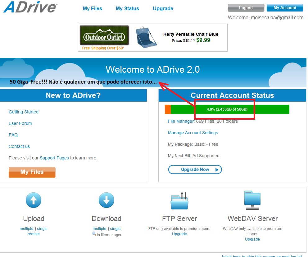Open the My Status tab
This screenshot has height=257, width=308.
pos(127,8)
